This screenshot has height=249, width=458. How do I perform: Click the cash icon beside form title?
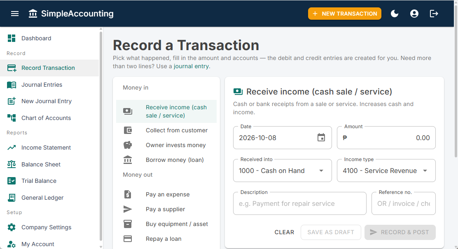238,92
